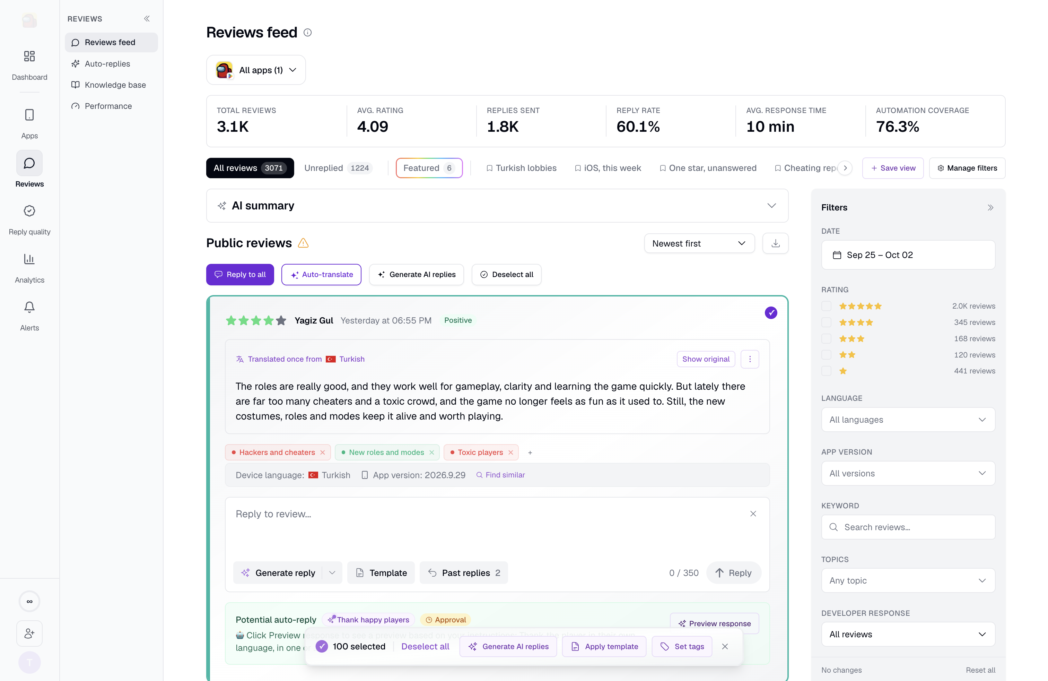Screen dimensions: 1048x681
Task: Click the infinity icon in sidebar
Action: click(29, 601)
